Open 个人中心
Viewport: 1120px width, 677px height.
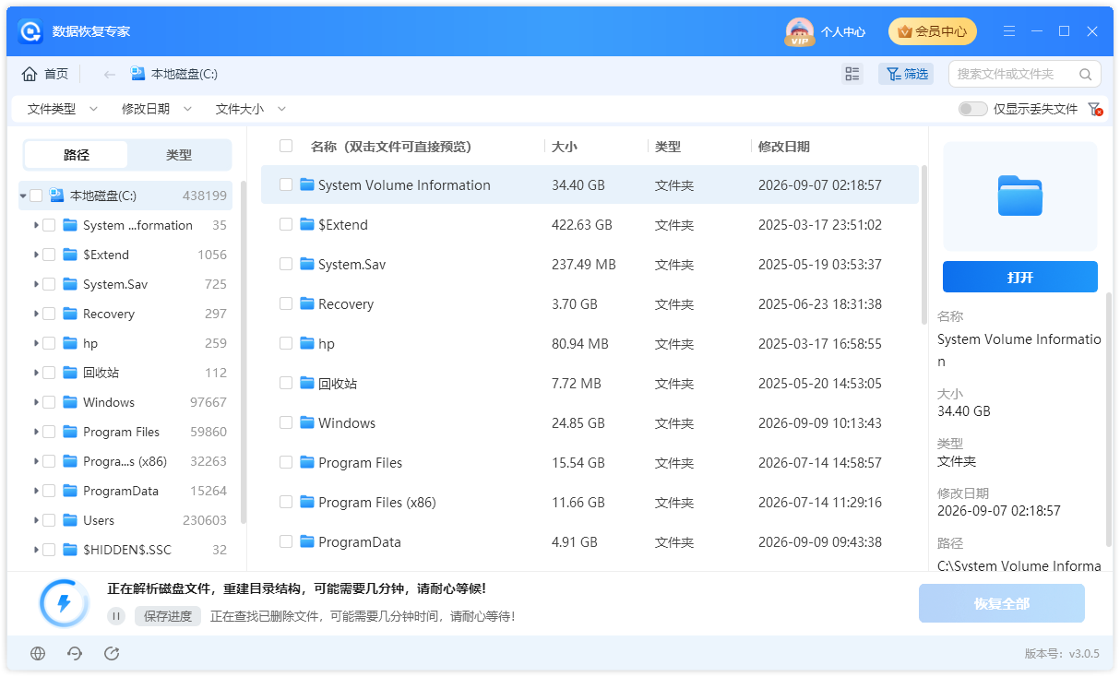pos(843,31)
